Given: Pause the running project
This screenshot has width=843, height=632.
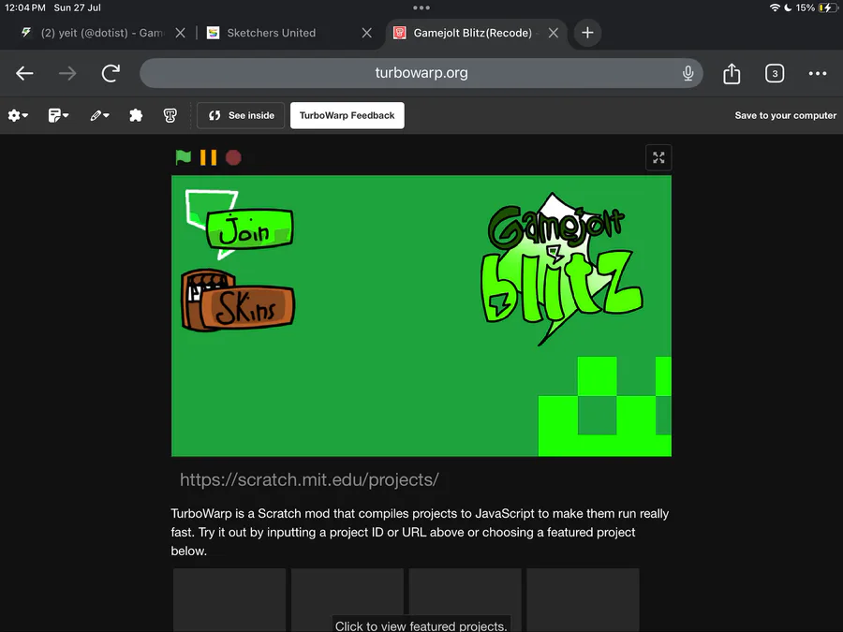Looking at the screenshot, I should [x=208, y=157].
